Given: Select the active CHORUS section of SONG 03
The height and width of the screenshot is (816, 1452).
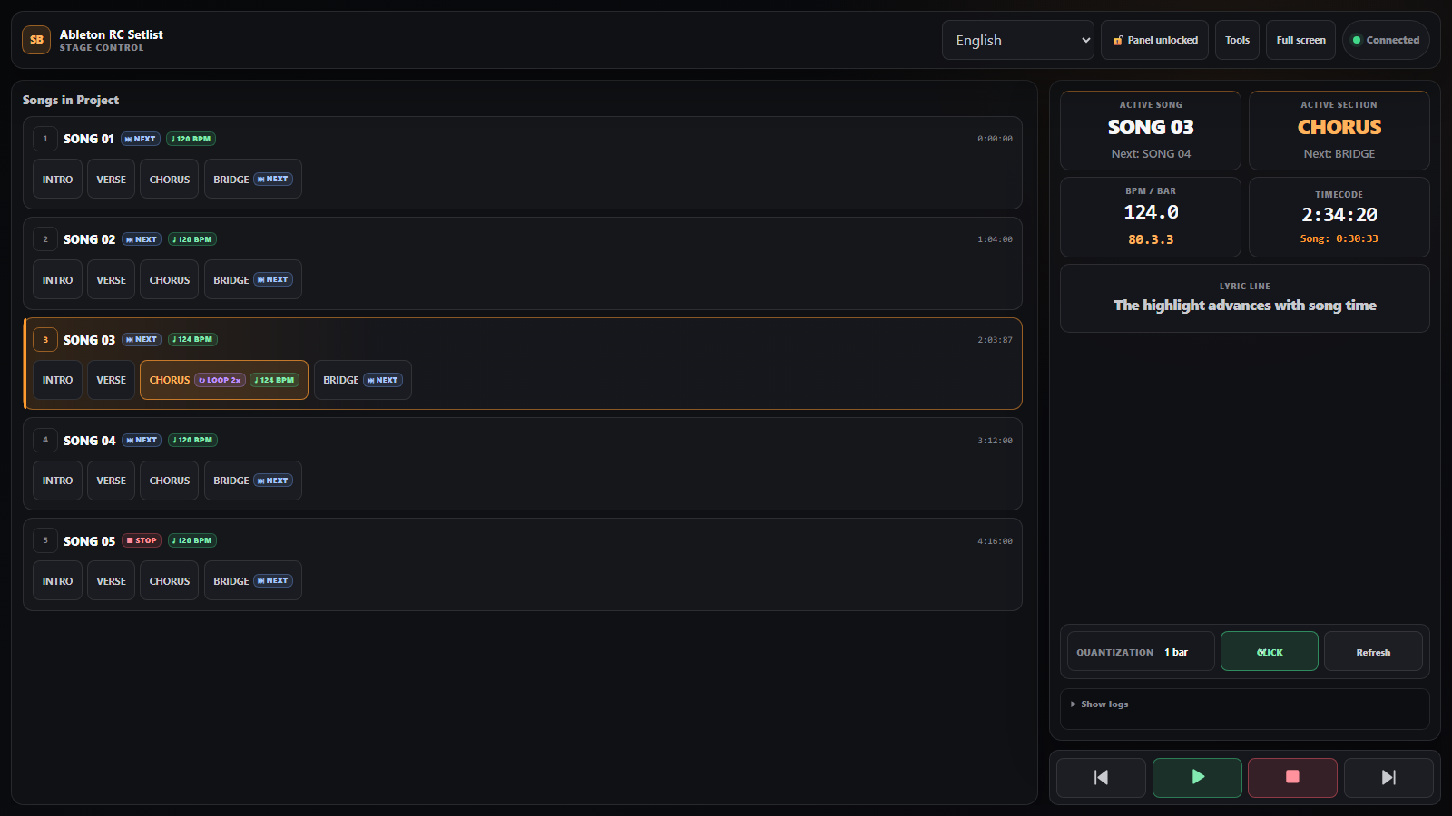Looking at the screenshot, I should [x=224, y=380].
